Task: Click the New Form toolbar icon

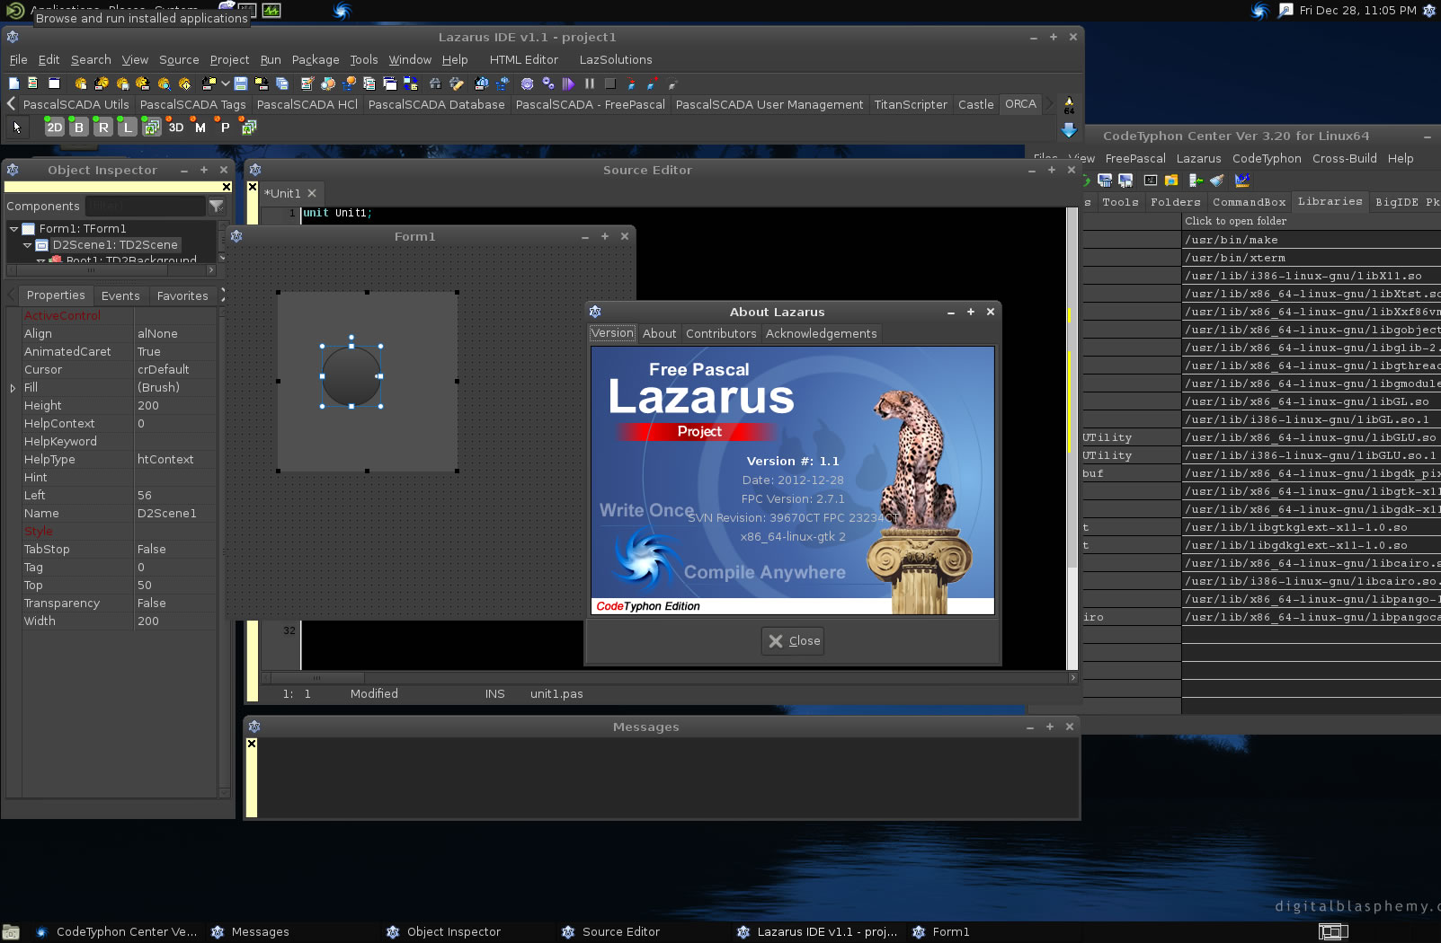Action: point(54,84)
